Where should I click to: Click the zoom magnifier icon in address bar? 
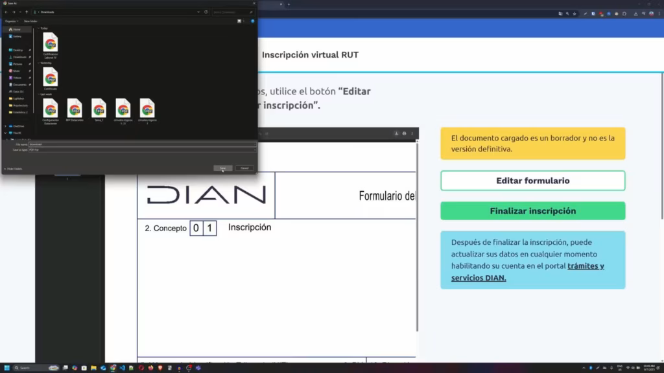pos(567,14)
